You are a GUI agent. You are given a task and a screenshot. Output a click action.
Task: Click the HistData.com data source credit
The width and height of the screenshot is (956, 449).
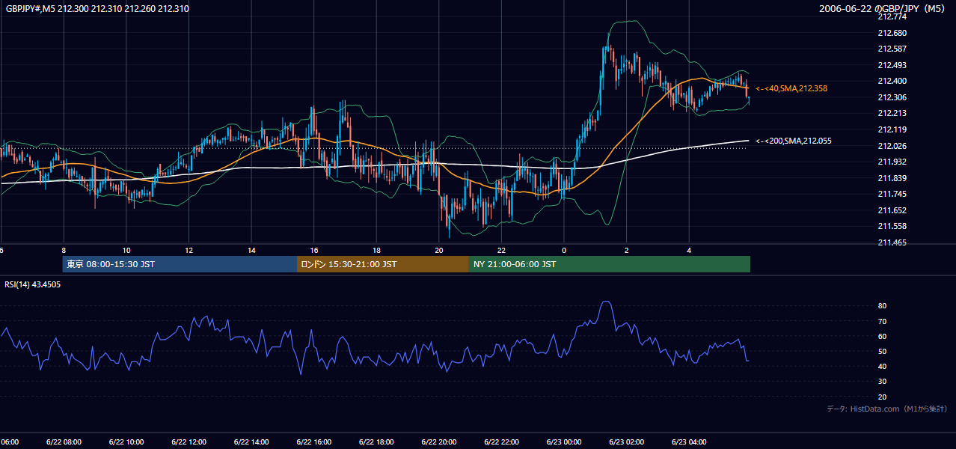[887, 409]
